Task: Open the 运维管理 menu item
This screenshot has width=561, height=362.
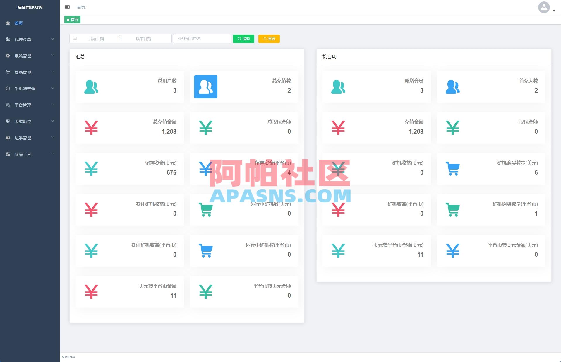Action: coord(29,138)
